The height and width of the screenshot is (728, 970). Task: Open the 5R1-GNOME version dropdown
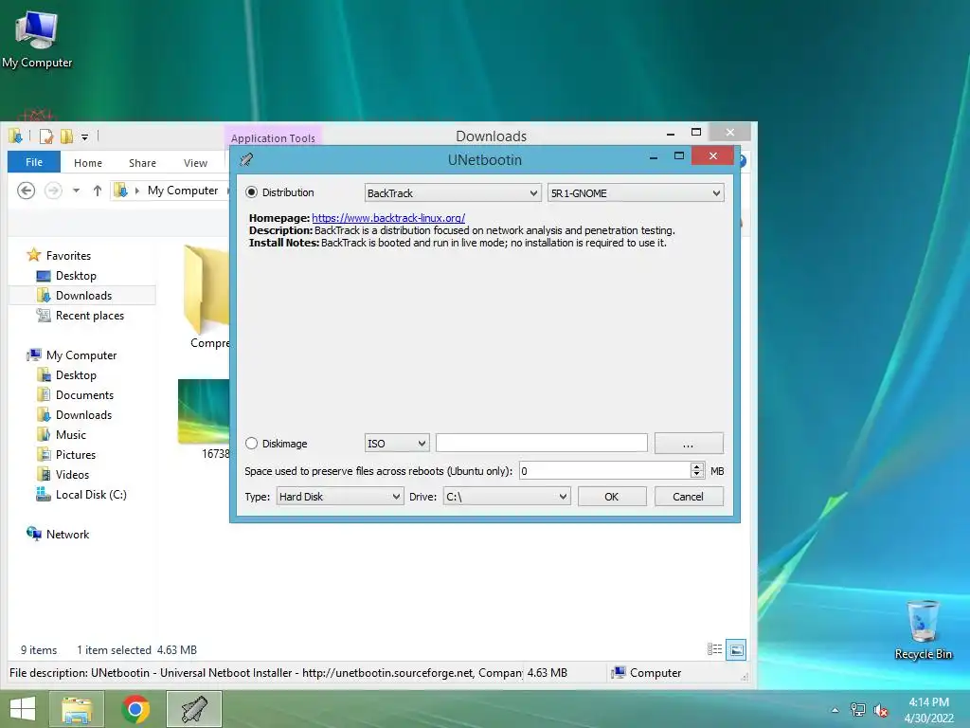[636, 193]
